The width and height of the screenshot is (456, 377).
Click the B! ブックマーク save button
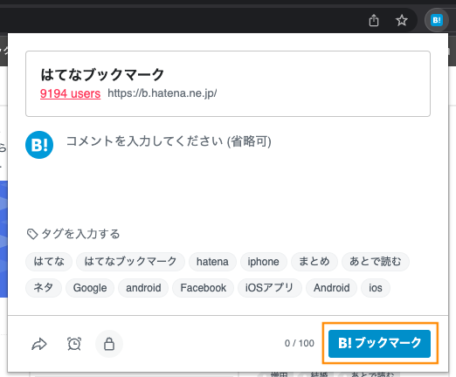[x=379, y=344]
